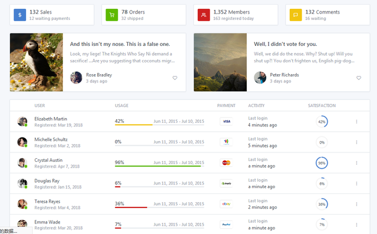This screenshot has width=377, height=234.
Task: Open the 'And this isn't my nose' article title
Action: click(120, 44)
